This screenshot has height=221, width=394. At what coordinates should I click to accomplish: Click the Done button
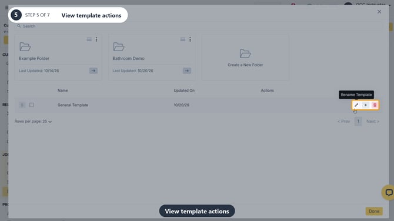pos(374,211)
